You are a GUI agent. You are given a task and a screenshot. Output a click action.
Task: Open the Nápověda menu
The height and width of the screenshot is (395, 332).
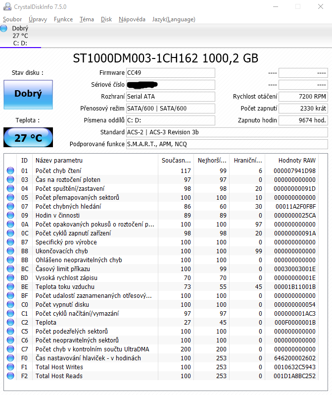coord(132,19)
